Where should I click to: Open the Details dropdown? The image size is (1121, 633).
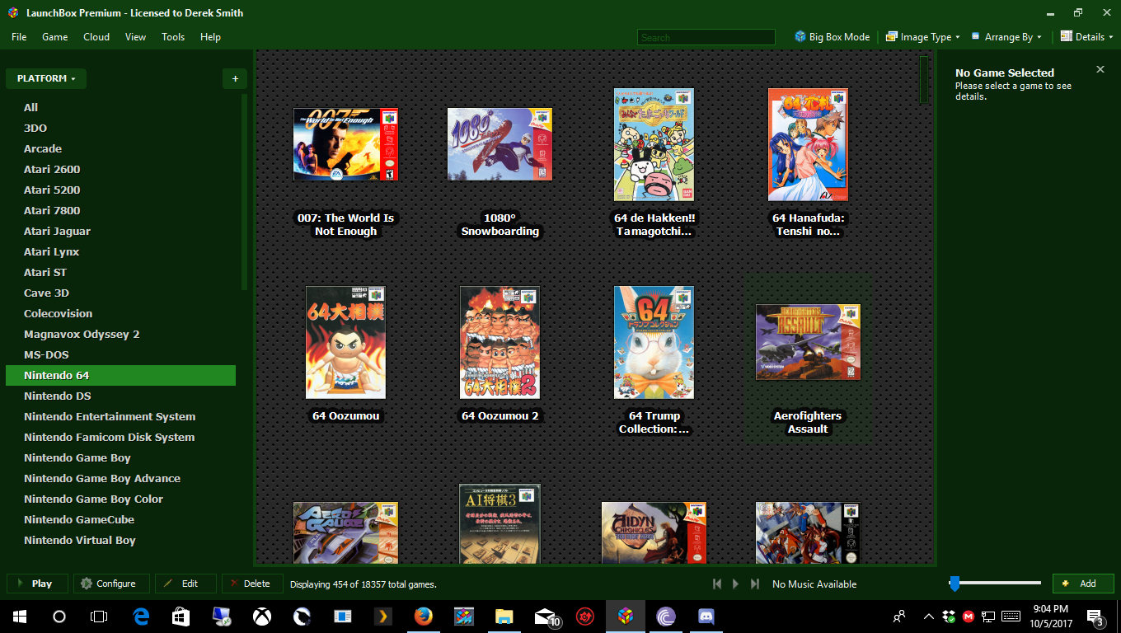click(1086, 37)
